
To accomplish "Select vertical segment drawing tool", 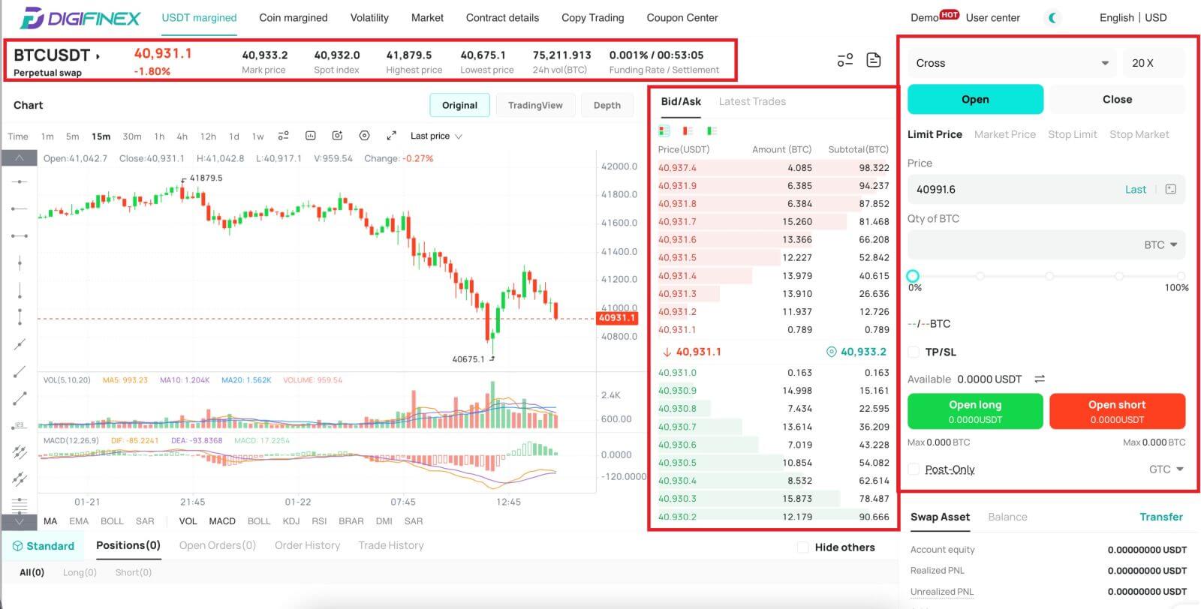I will point(20,316).
